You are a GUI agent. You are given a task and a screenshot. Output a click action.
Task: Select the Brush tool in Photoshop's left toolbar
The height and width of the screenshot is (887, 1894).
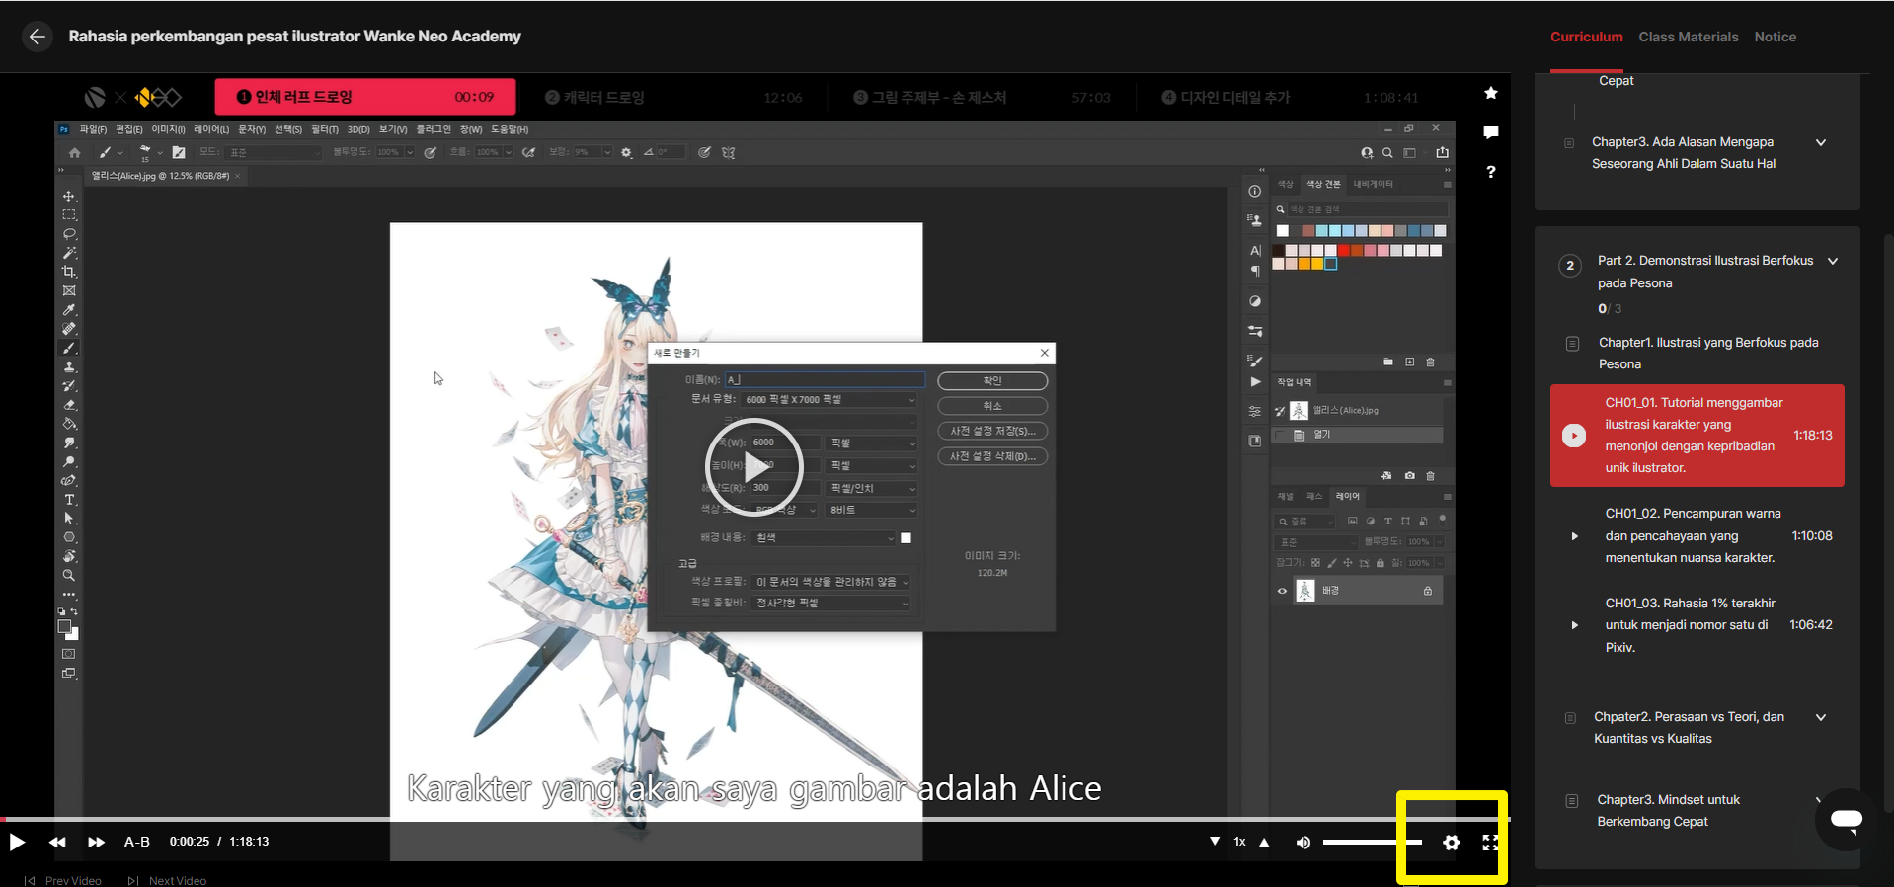69,348
